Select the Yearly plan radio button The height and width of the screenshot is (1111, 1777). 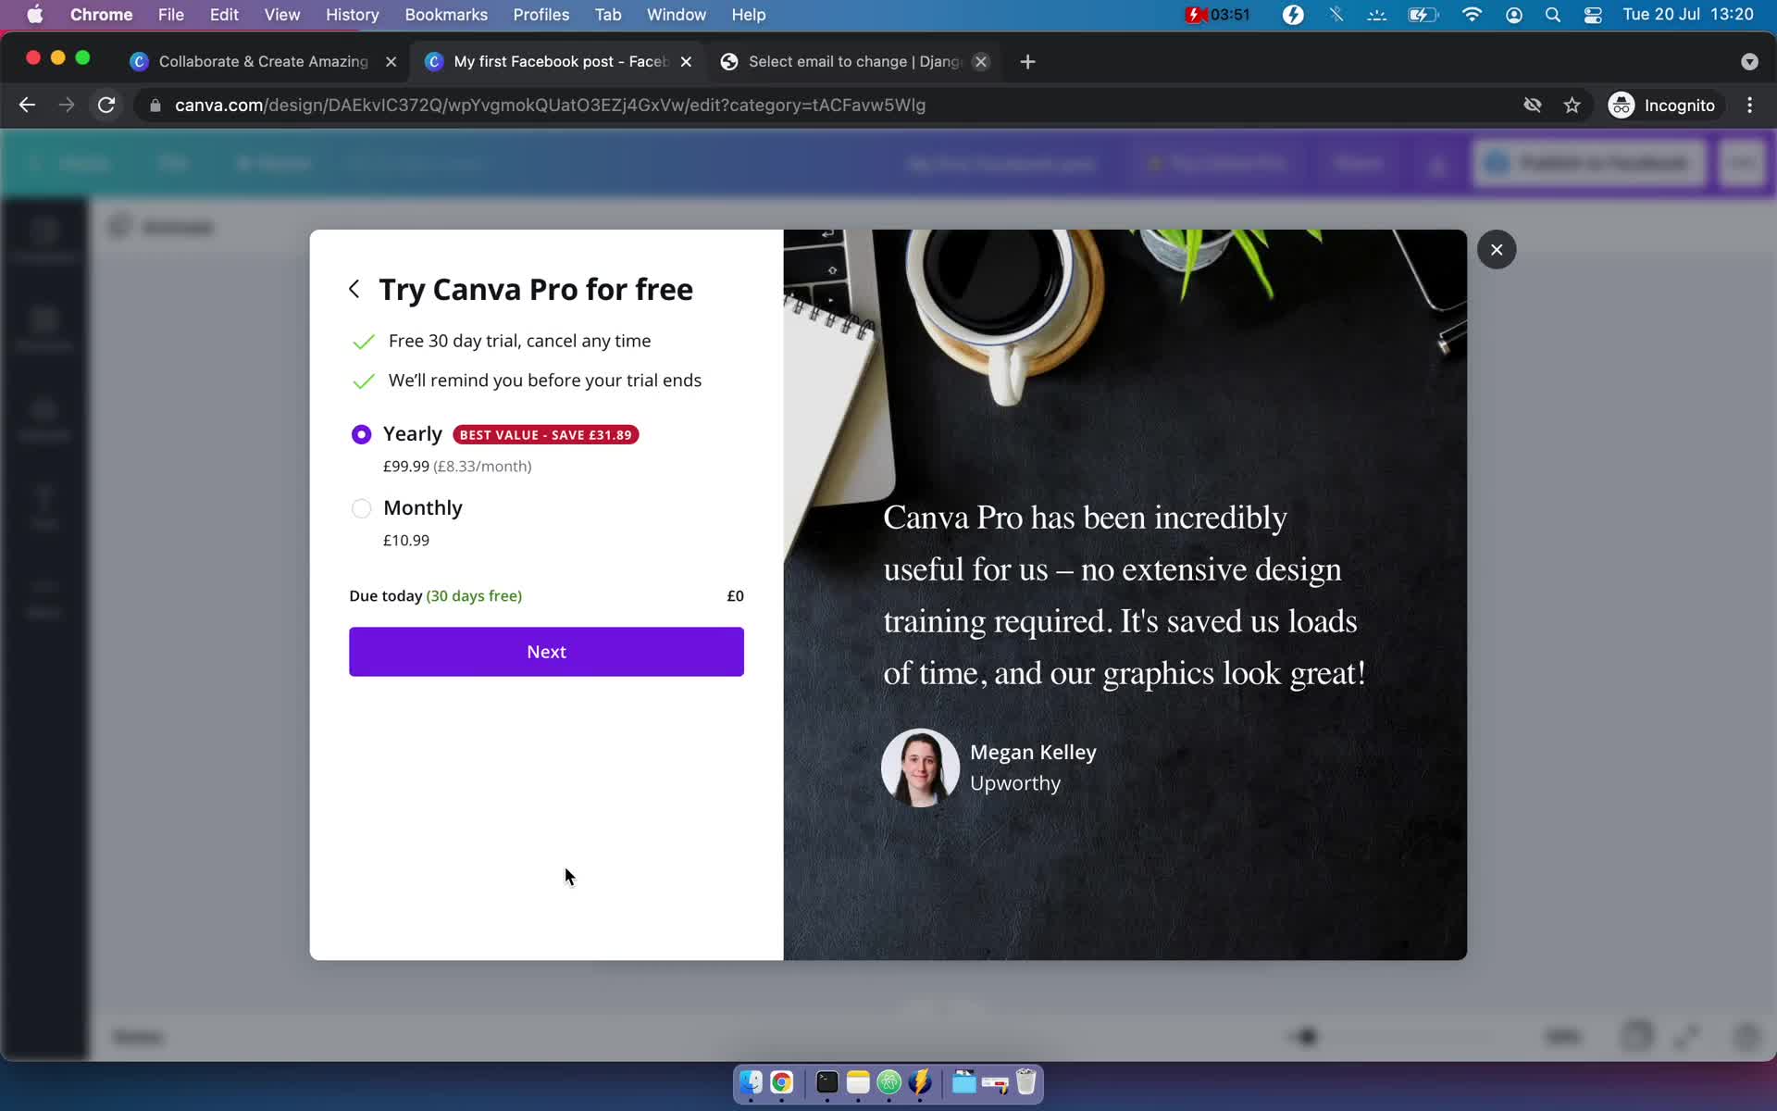pos(361,434)
